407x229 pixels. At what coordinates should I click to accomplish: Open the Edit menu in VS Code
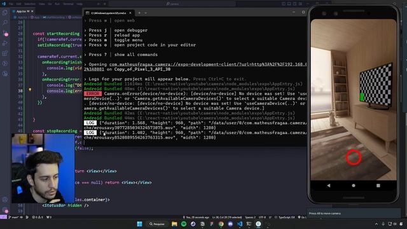pos(18,4)
